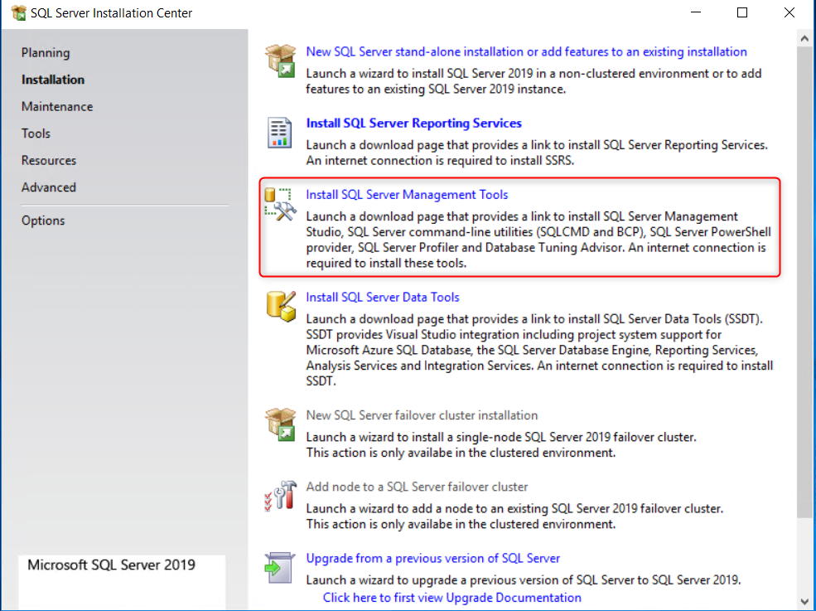Switch to the Advanced section
The image size is (816, 611).
pyautogui.click(x=49, y=187)
